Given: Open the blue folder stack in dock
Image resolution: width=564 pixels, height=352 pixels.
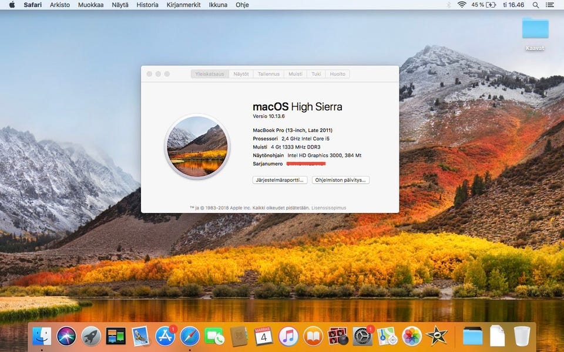Looking at the screenshot, I should pos(472,336).
